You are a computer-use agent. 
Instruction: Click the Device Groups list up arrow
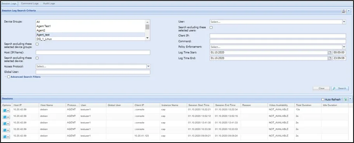point(147,22)
